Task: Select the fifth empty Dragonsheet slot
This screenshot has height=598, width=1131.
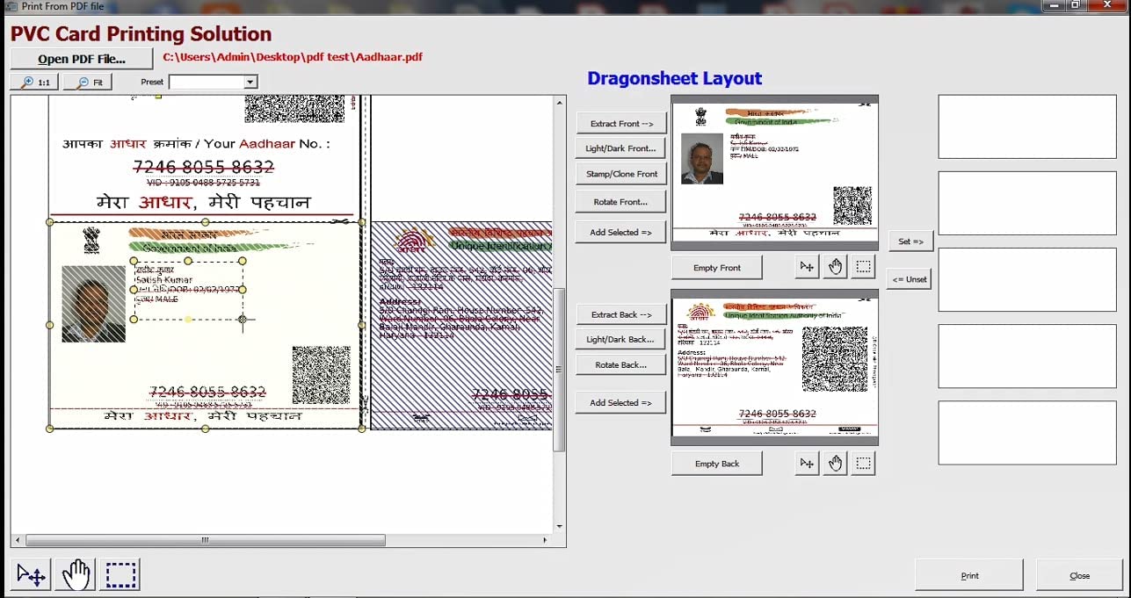Action: (x=1027, y=433)
